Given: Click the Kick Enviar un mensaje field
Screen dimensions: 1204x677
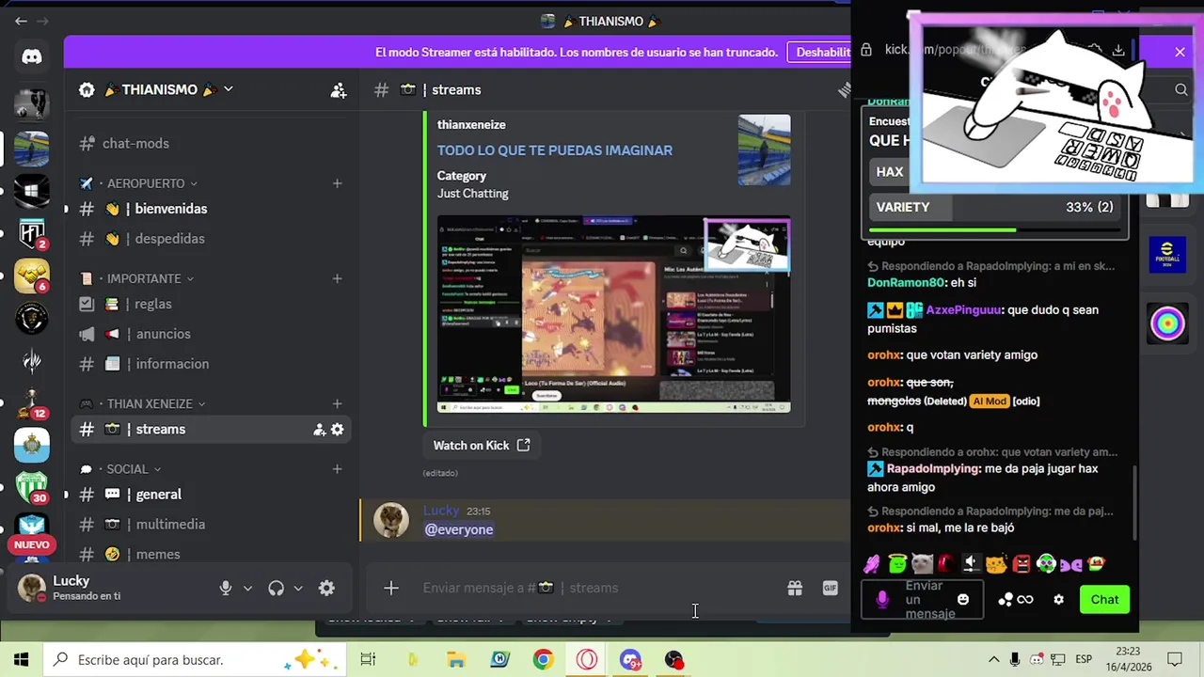Looking at the screenshot, I should [x=922, y=599].
